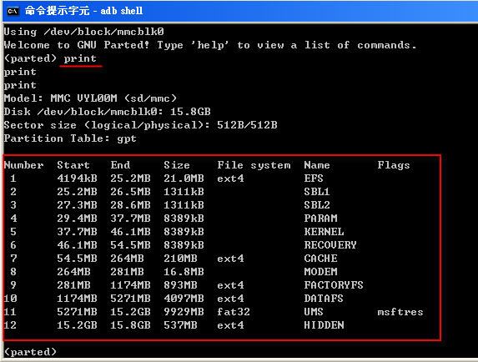Screen dimensions: 478x362
Task: Click the disk size 15.8GB text
Action: click(x=190, y=112)
